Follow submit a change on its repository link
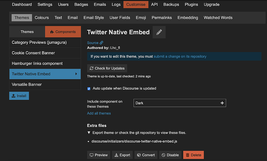Viewport: 267px width, 161px height. (180, 57)
